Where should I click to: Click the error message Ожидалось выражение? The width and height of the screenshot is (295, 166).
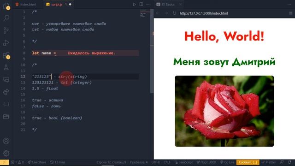click(x=91, y=53)
